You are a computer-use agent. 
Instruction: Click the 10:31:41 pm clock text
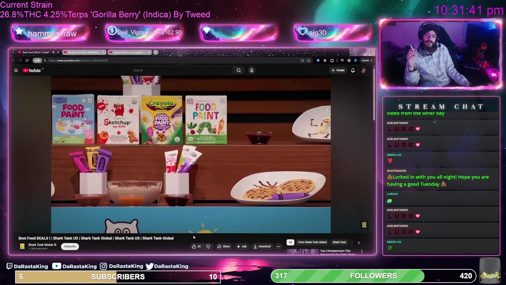(x=468, y=10)
